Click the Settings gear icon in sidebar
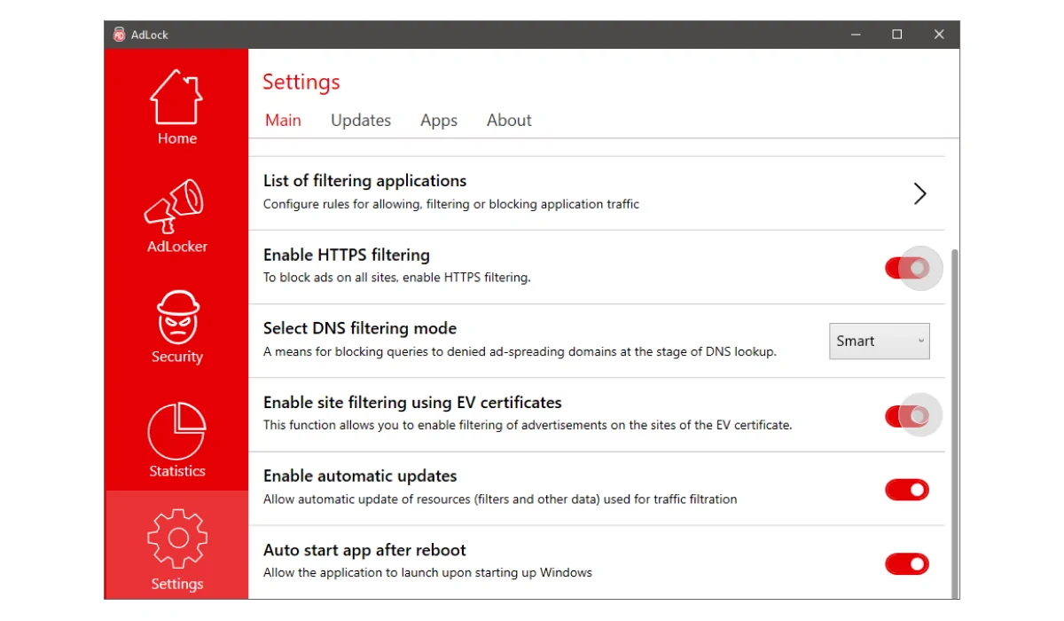This screenshot has width=1064, height=621. click(177, 538)
